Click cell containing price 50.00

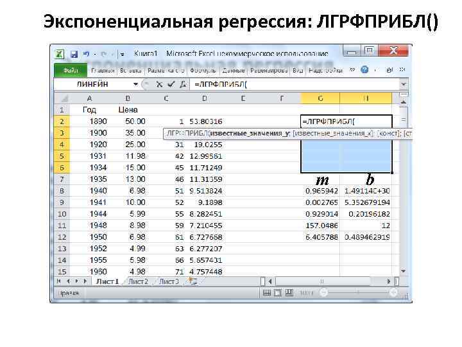128,121
